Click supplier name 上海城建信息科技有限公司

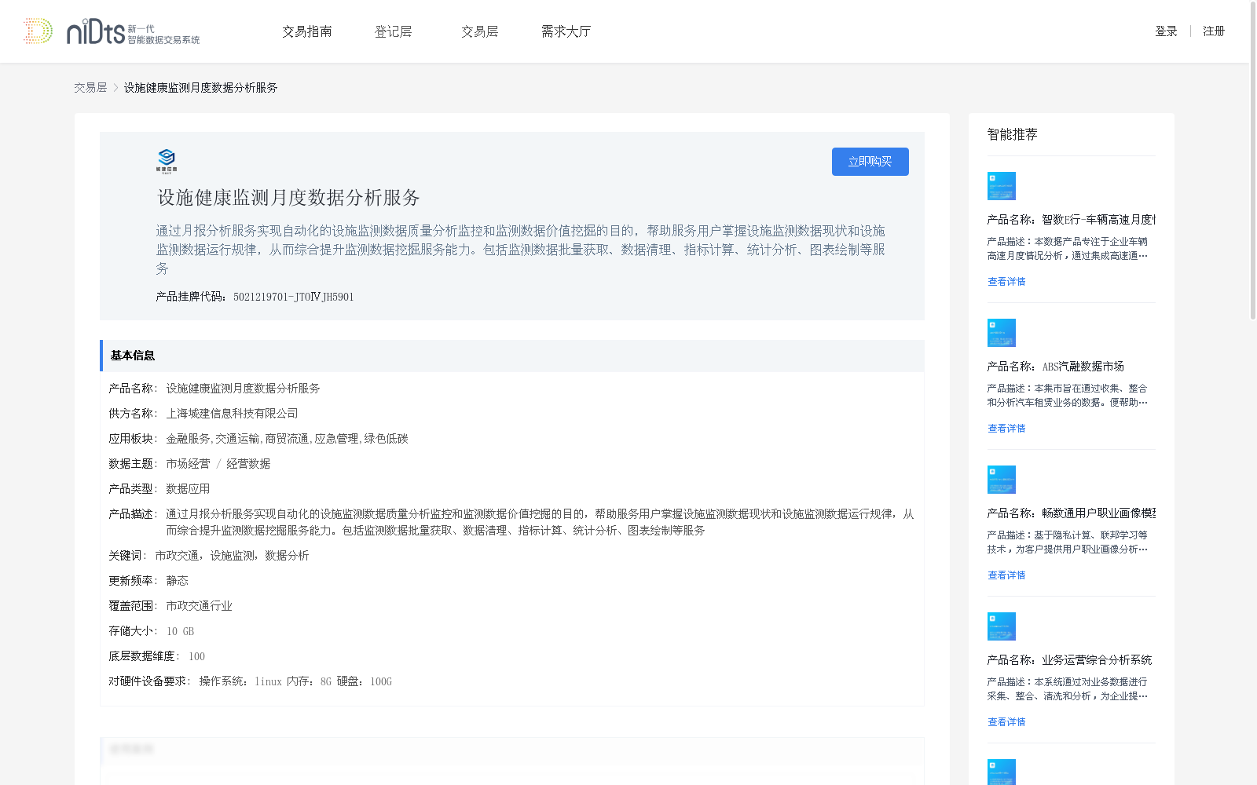click(232, 414)
